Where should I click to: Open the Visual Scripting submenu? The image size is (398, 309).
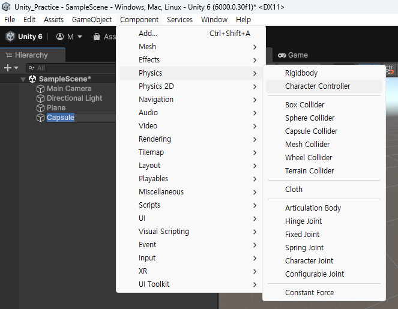coord(191,232)
